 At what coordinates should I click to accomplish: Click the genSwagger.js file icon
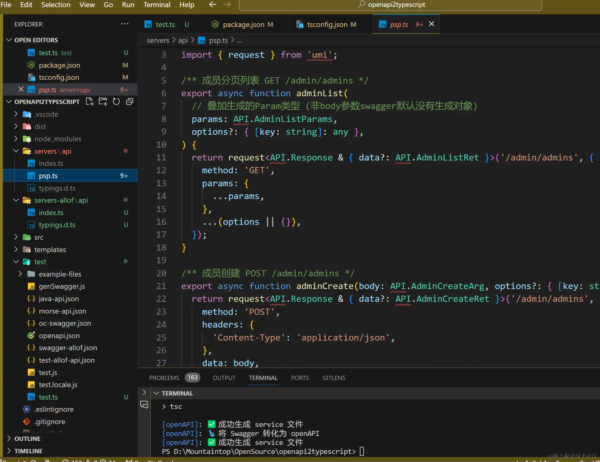coord(31,287)
